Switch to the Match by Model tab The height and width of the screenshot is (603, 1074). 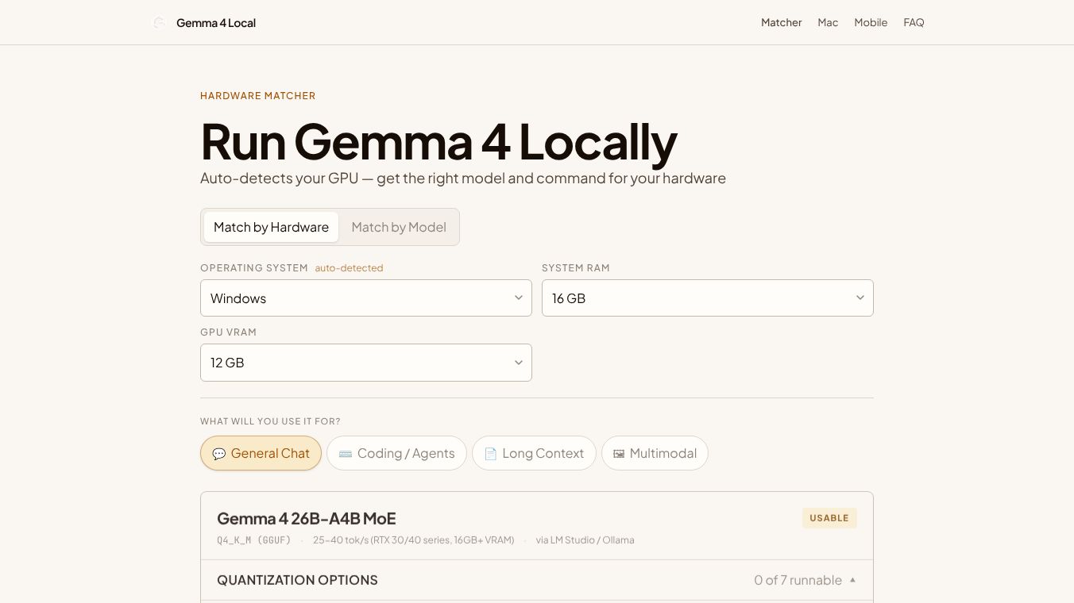[399, 227]
